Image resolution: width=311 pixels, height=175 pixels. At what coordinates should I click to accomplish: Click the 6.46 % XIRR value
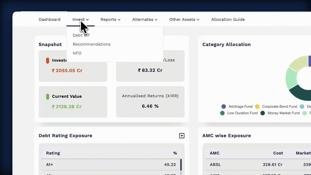(x=150, y=106)
